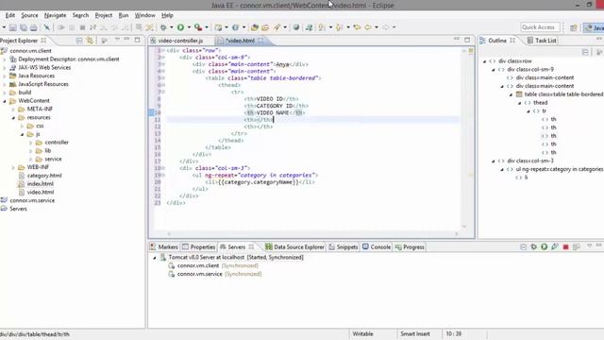Open the Source menu

[x=29, y=15]
